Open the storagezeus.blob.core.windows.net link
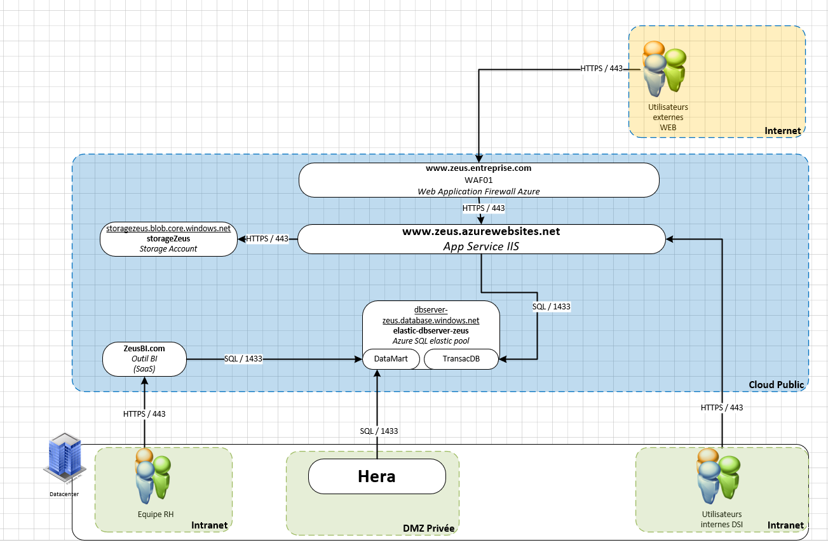This screenshot has width=828, height=552. tap(168, 228)
